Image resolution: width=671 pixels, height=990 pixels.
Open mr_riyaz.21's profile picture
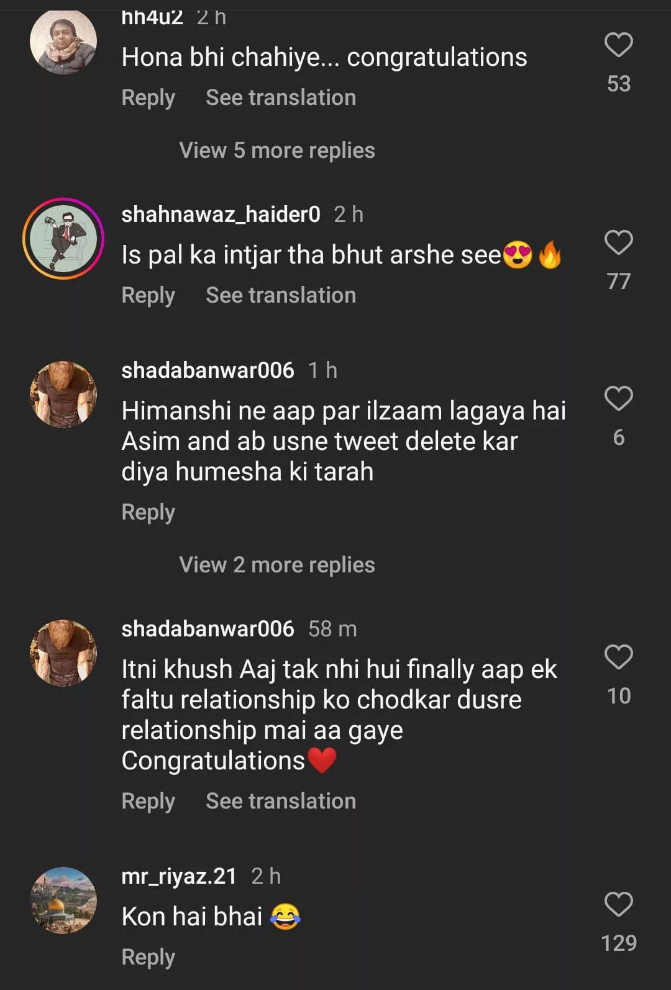click(63, 901)
